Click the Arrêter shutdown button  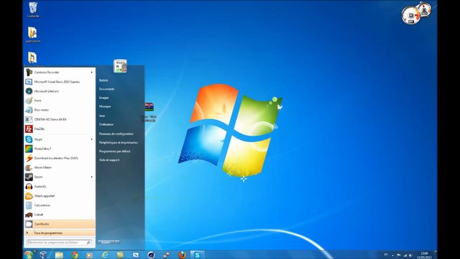(106, 242)
